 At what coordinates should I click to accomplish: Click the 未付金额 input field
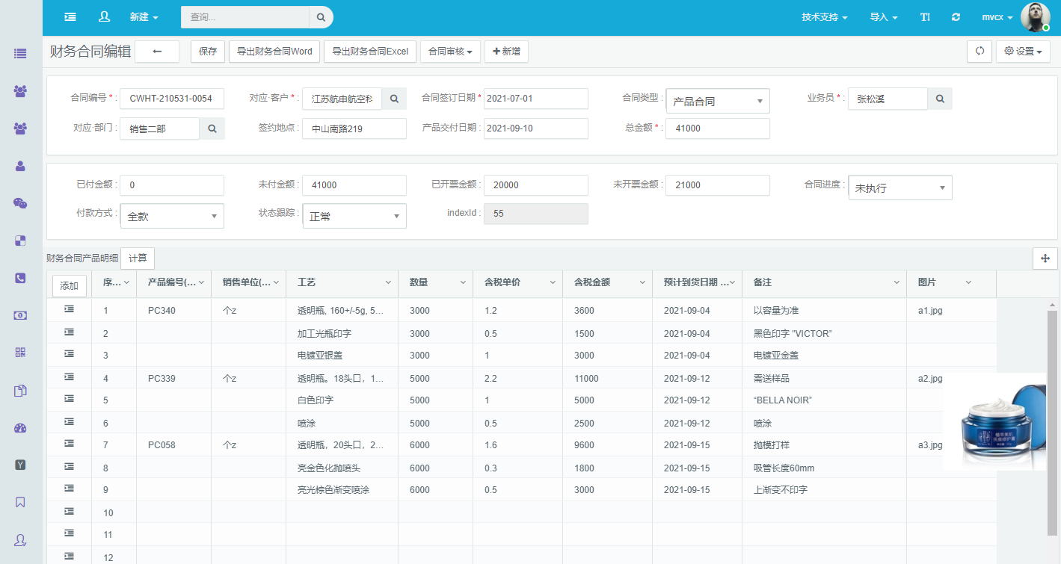(x=354, y=185)
